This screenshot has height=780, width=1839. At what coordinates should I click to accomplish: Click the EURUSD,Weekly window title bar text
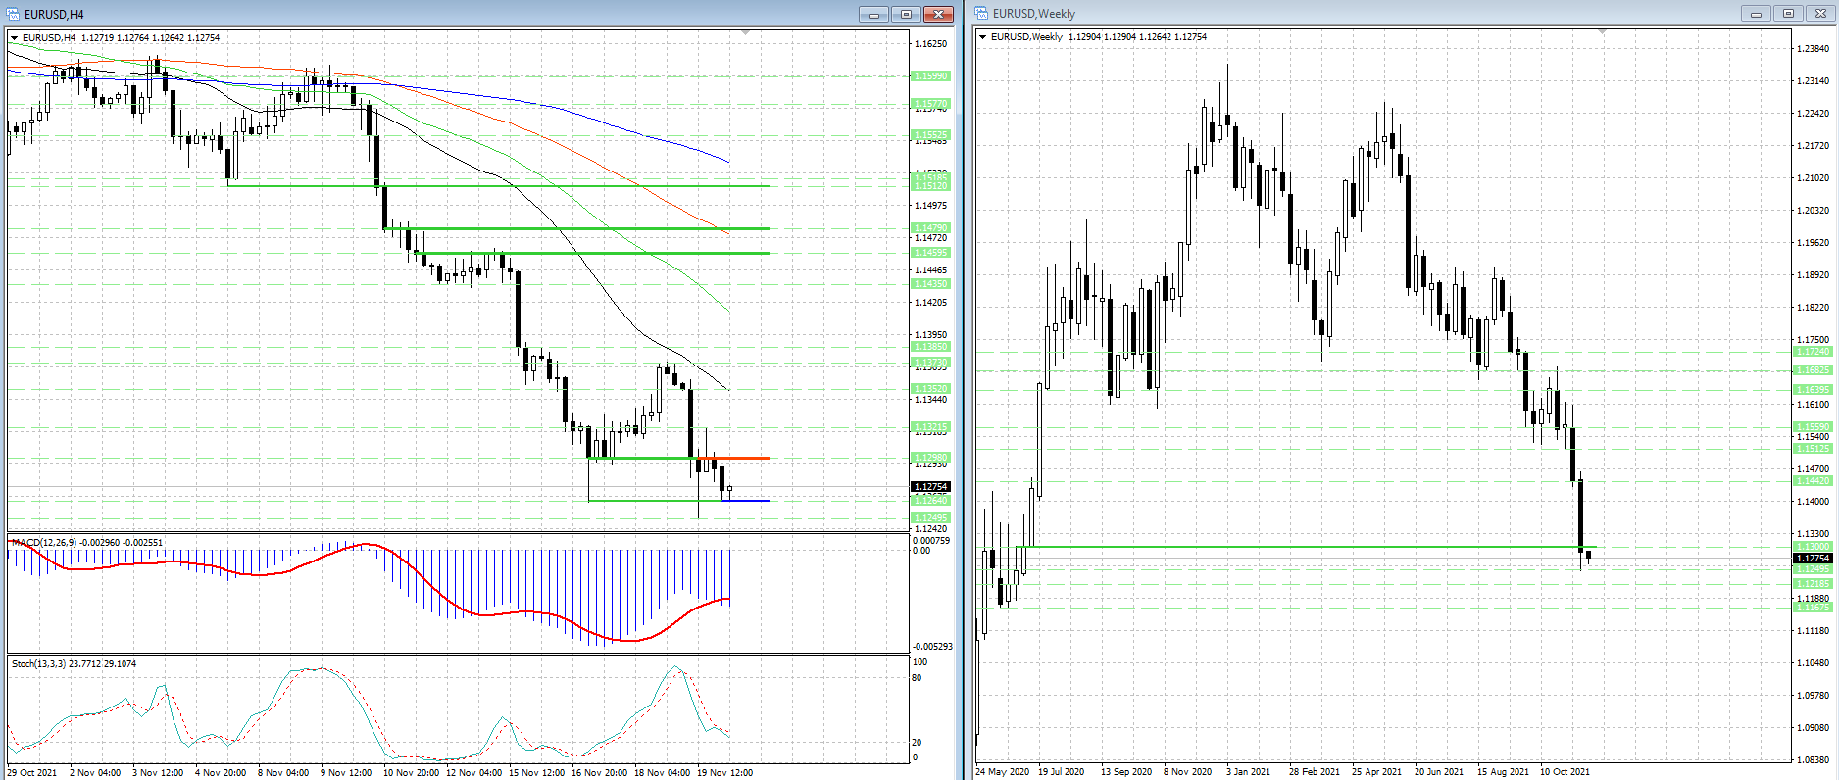pos(1033,14)
